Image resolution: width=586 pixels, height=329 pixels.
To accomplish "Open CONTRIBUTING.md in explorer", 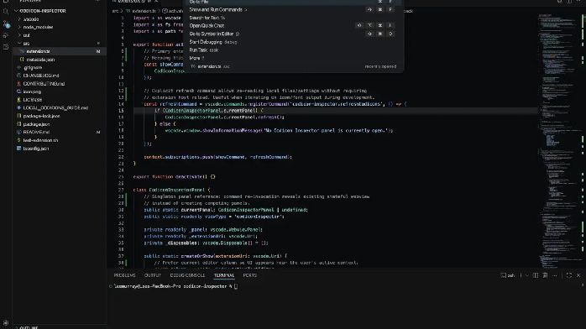I will pyautogui.click(x=60, y=84).
